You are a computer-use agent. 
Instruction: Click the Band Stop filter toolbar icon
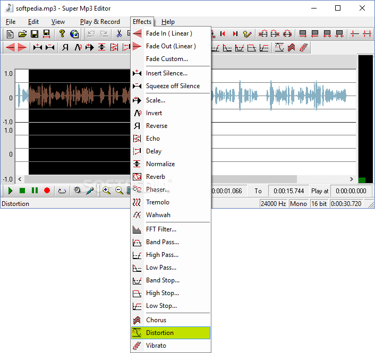(240, 48)
